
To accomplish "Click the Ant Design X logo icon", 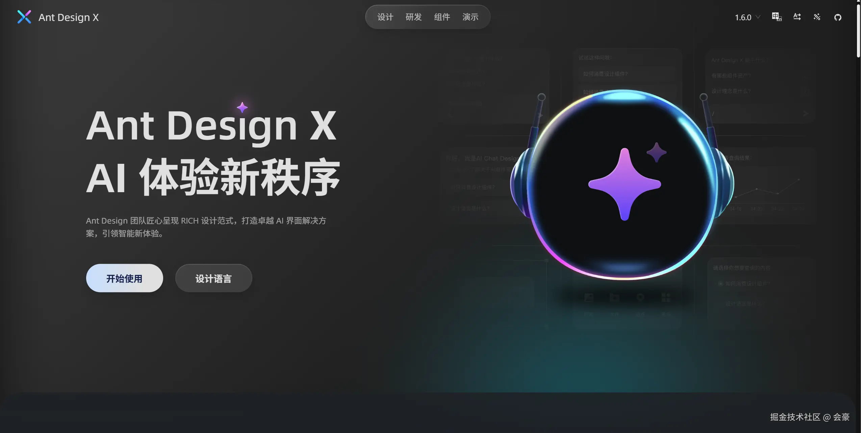I will click(24, 17).
